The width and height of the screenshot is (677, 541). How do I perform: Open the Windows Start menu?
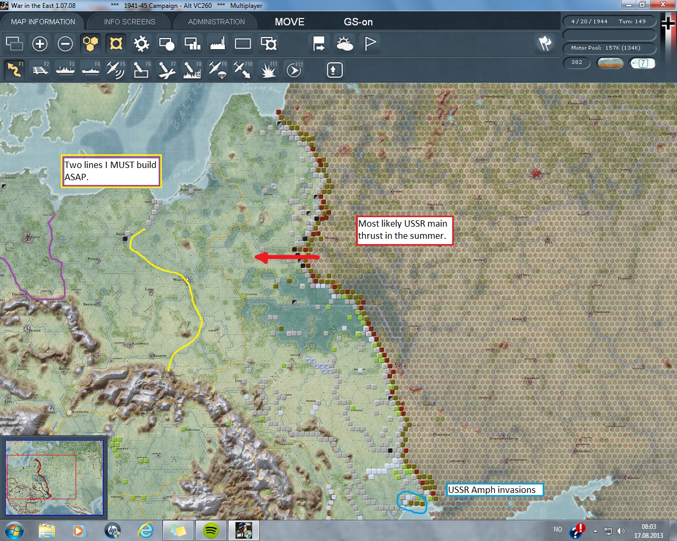[x=14, y=530]
